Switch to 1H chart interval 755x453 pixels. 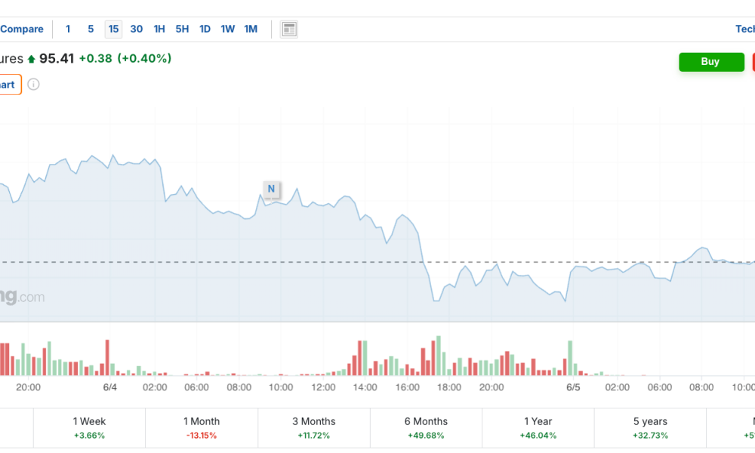coord(159,29)
